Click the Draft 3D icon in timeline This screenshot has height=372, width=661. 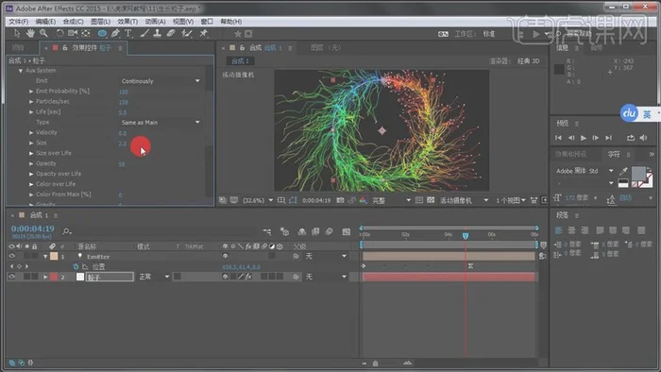pyautogui.click(x=284, y=231)
